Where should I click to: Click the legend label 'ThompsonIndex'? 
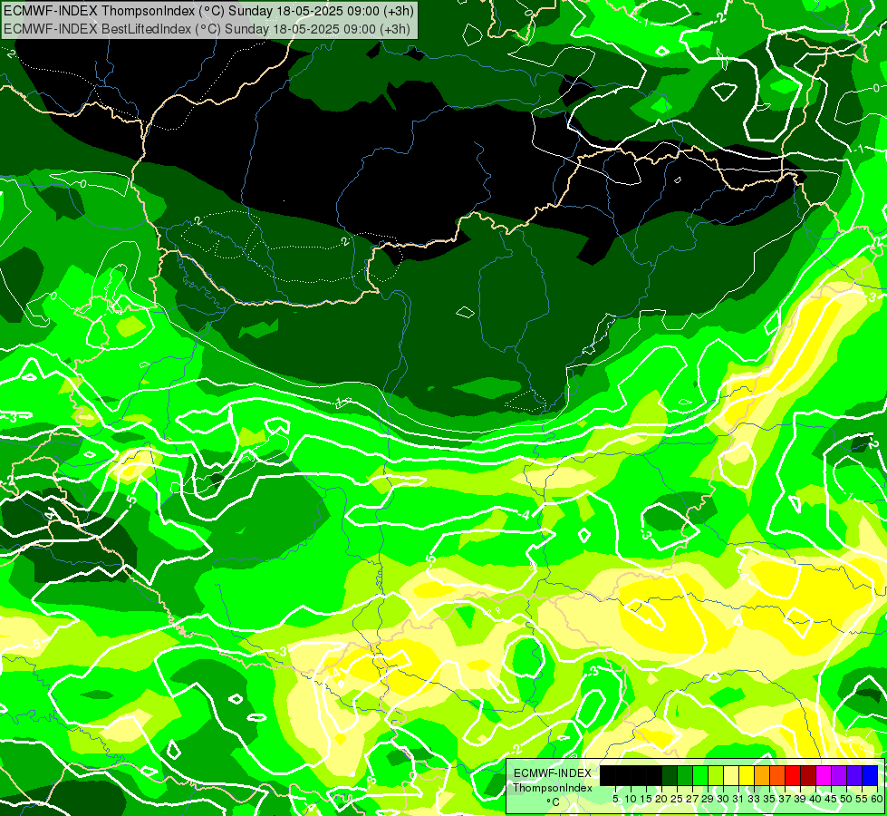(553, 788)
